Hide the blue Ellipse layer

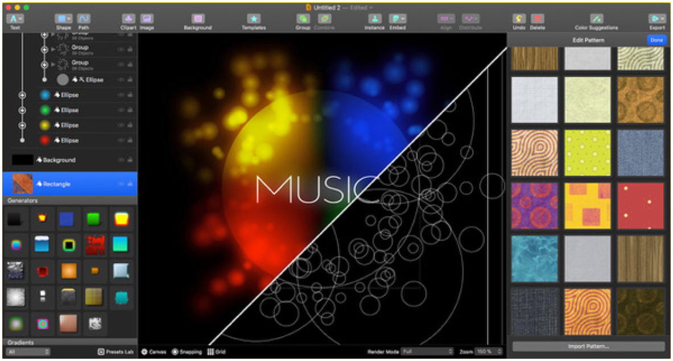122,95
